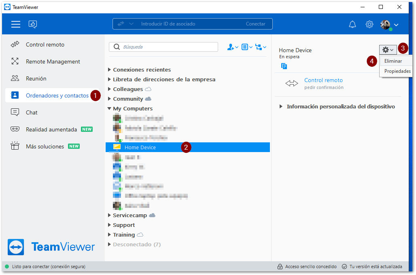Image resolution: width=416 pixels, height=275 pixels.
Task: Click the Conectar button
Action: (x=255, y=24)
